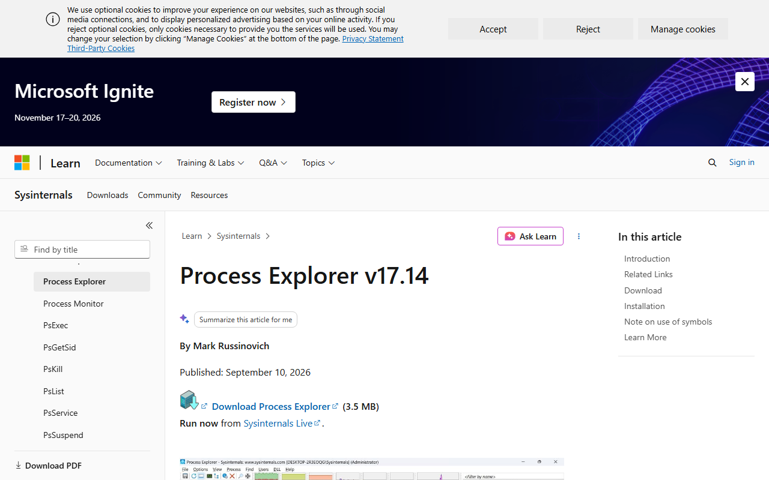Collapse the table of contents sidebar
Screen dimensions: 769x480
[149, 226]
